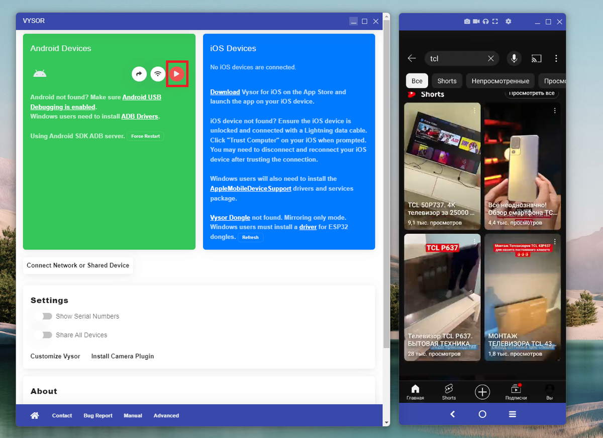Open the Android USB Debugging link

[95, 102]
